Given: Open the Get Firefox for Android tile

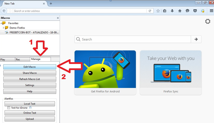Looking at the screenshot, I should coord(105,72).
